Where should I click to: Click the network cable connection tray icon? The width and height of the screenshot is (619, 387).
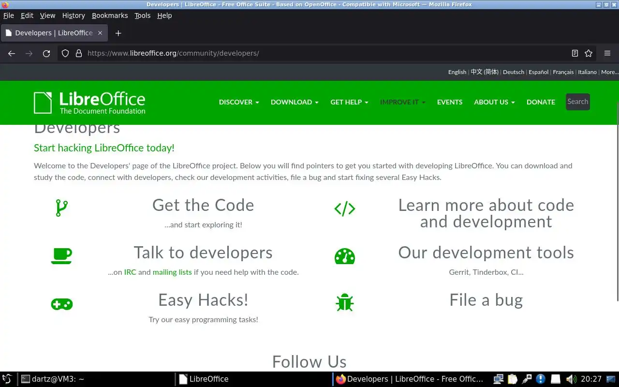point(527,379)
